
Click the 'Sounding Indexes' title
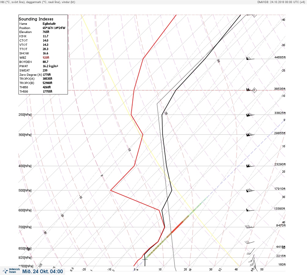coord(36,19)
